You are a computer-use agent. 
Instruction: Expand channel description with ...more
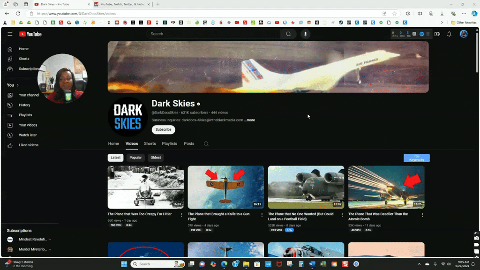click(x=249, y=120)
